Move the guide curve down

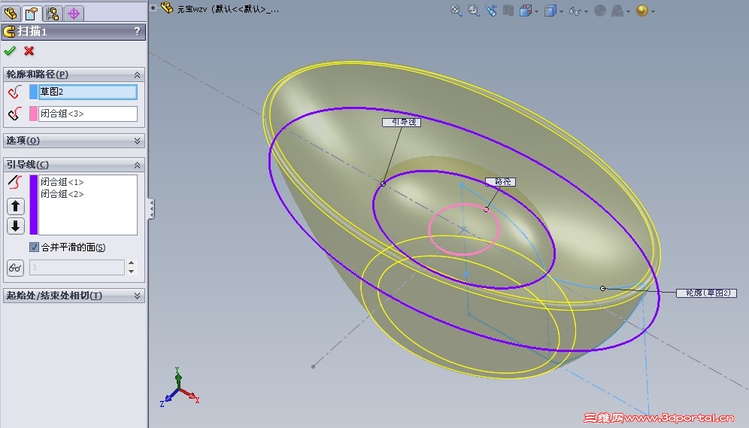[15, 226]
